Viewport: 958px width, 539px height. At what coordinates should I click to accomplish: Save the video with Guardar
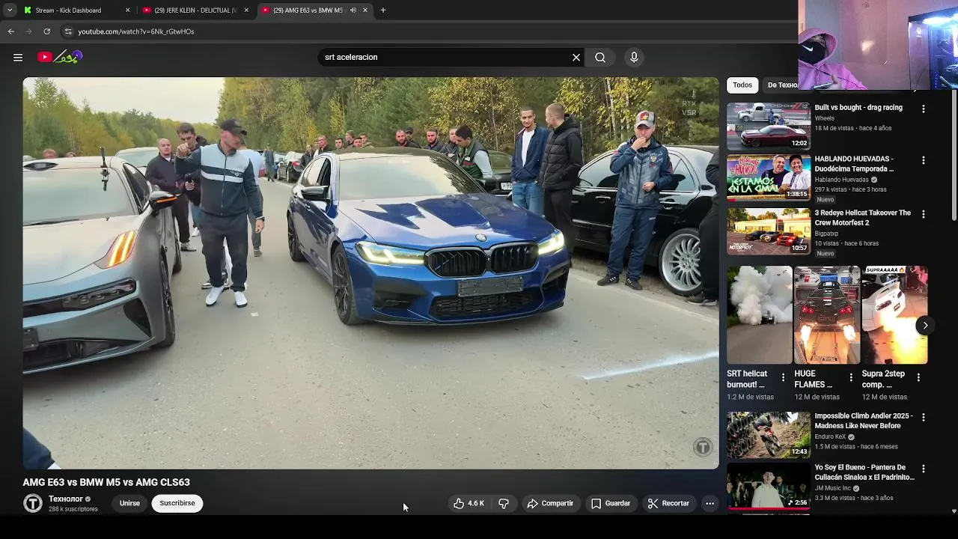click(x=611, y=504)
